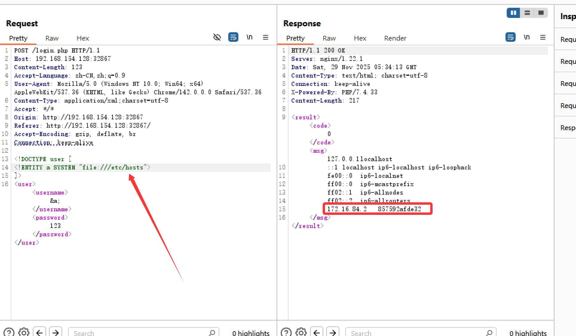Go to next match in Response search
This screenshot has height=336, width=576.
(333, 332)
